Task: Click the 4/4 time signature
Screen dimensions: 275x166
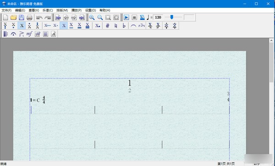Action: pos(44,100)
